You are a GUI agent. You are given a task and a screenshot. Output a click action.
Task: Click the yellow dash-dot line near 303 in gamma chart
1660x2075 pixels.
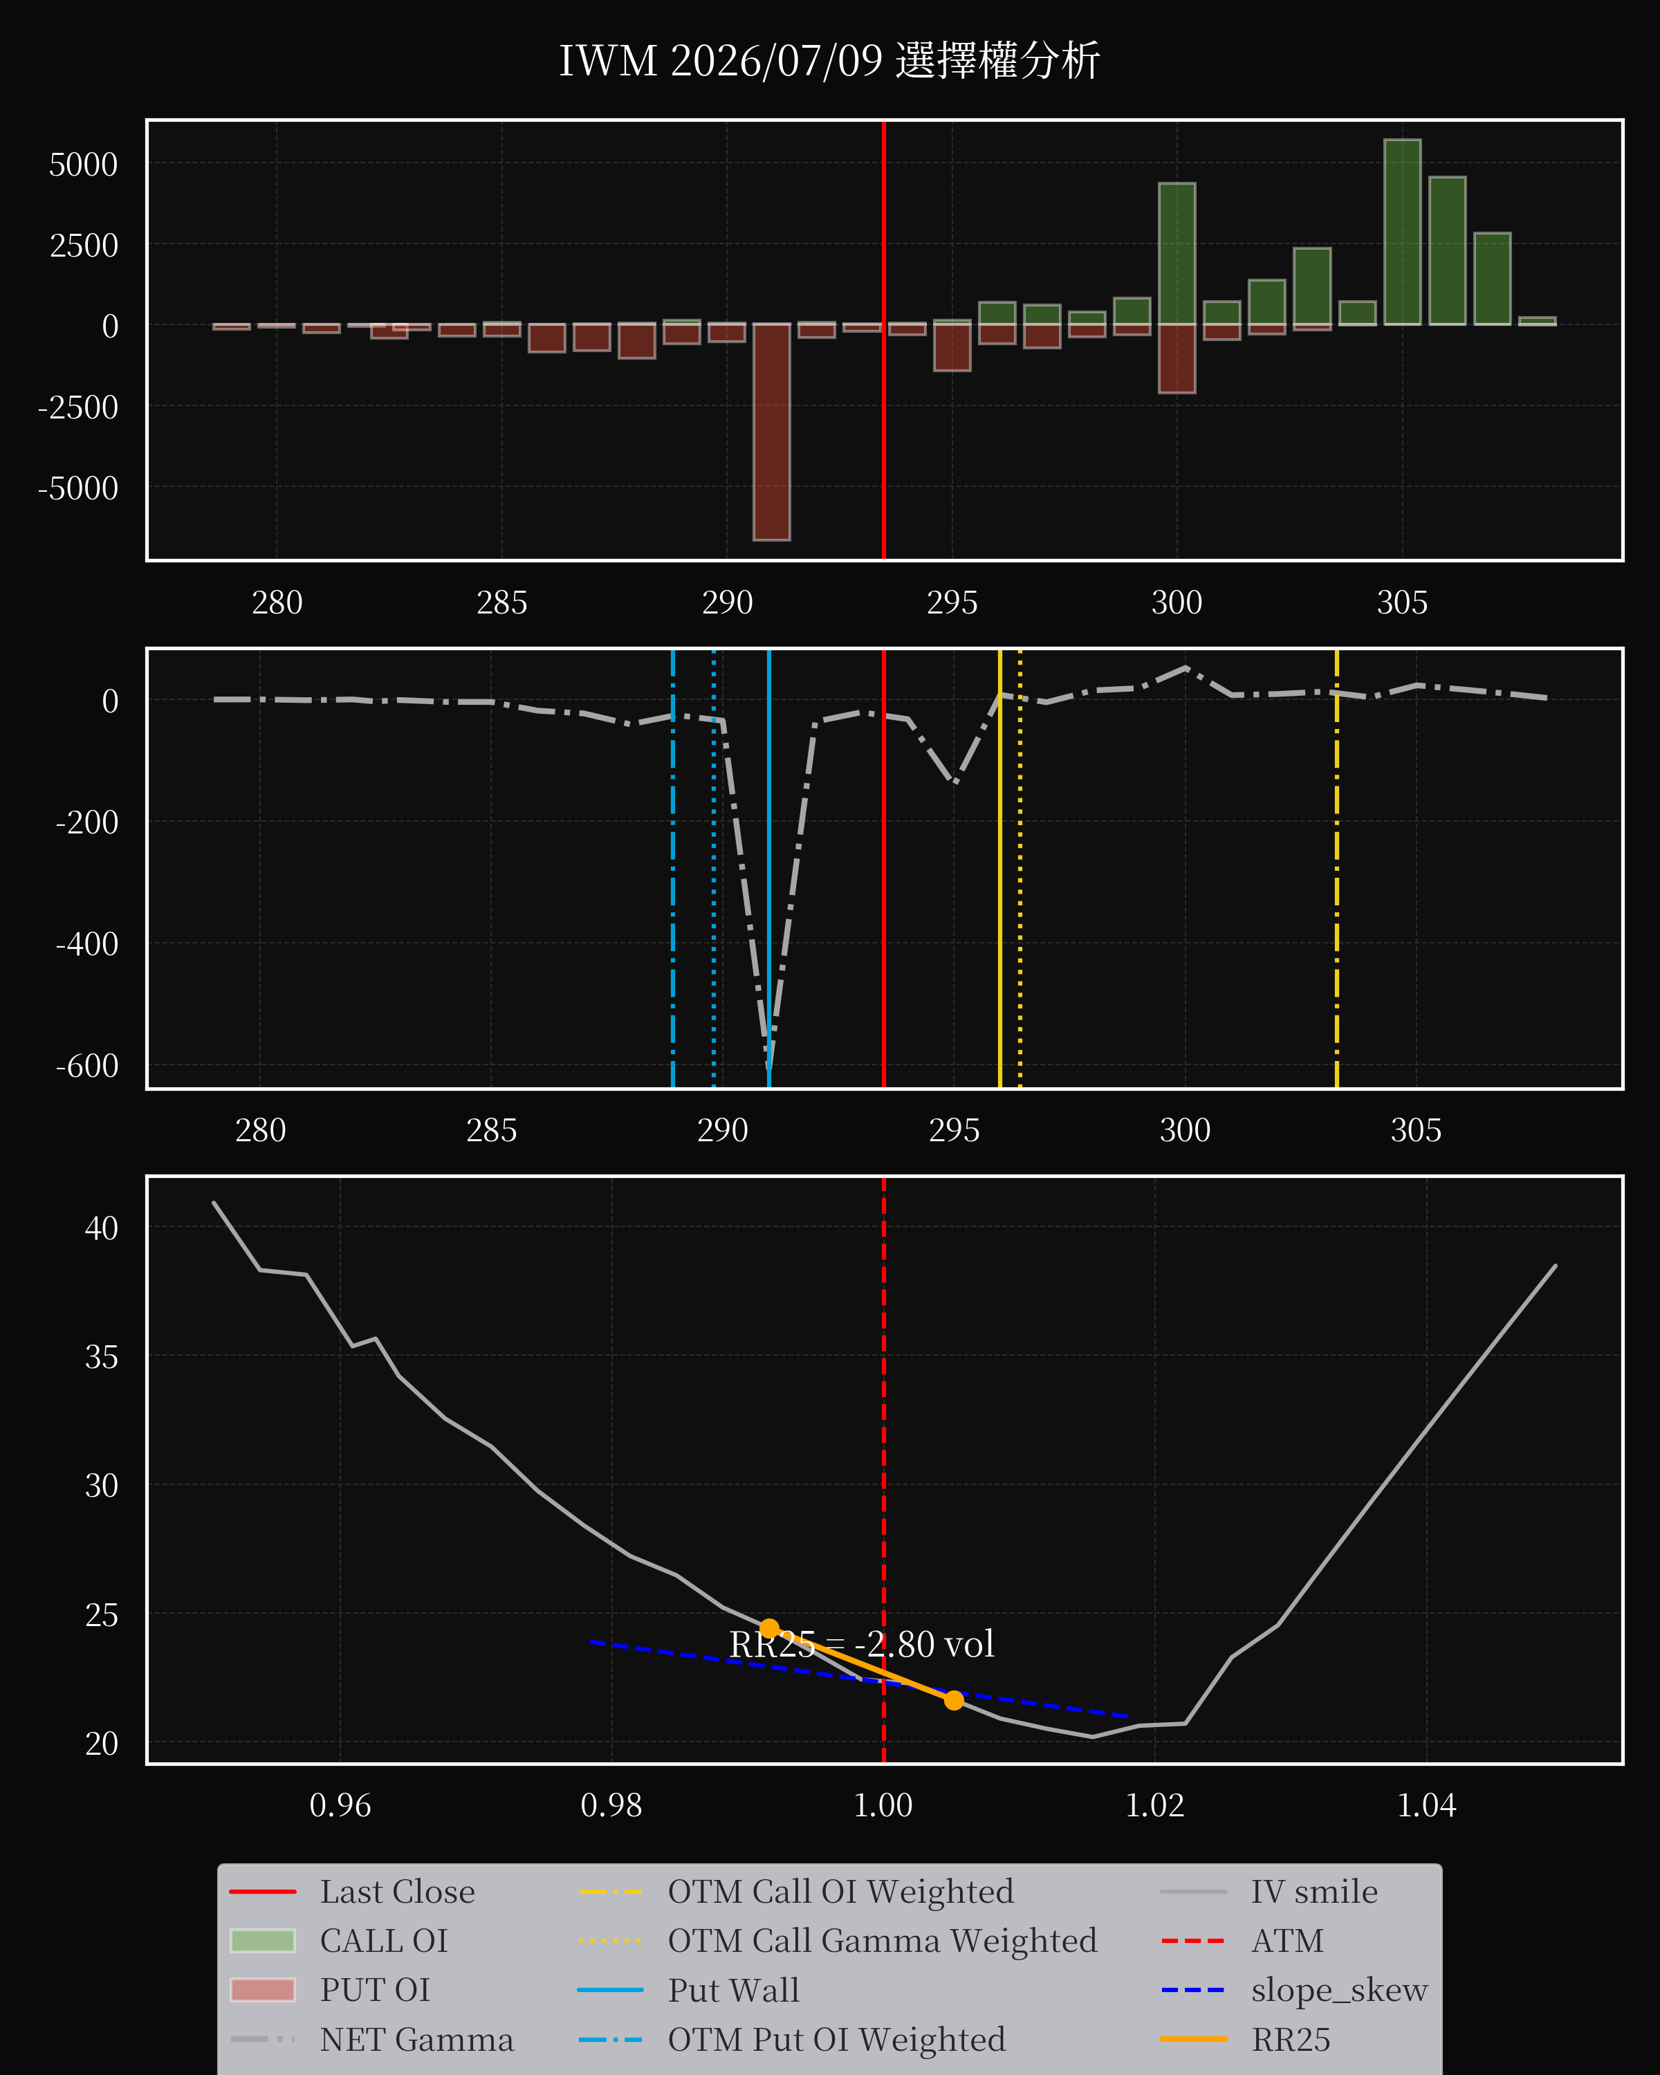point(1337,869)
